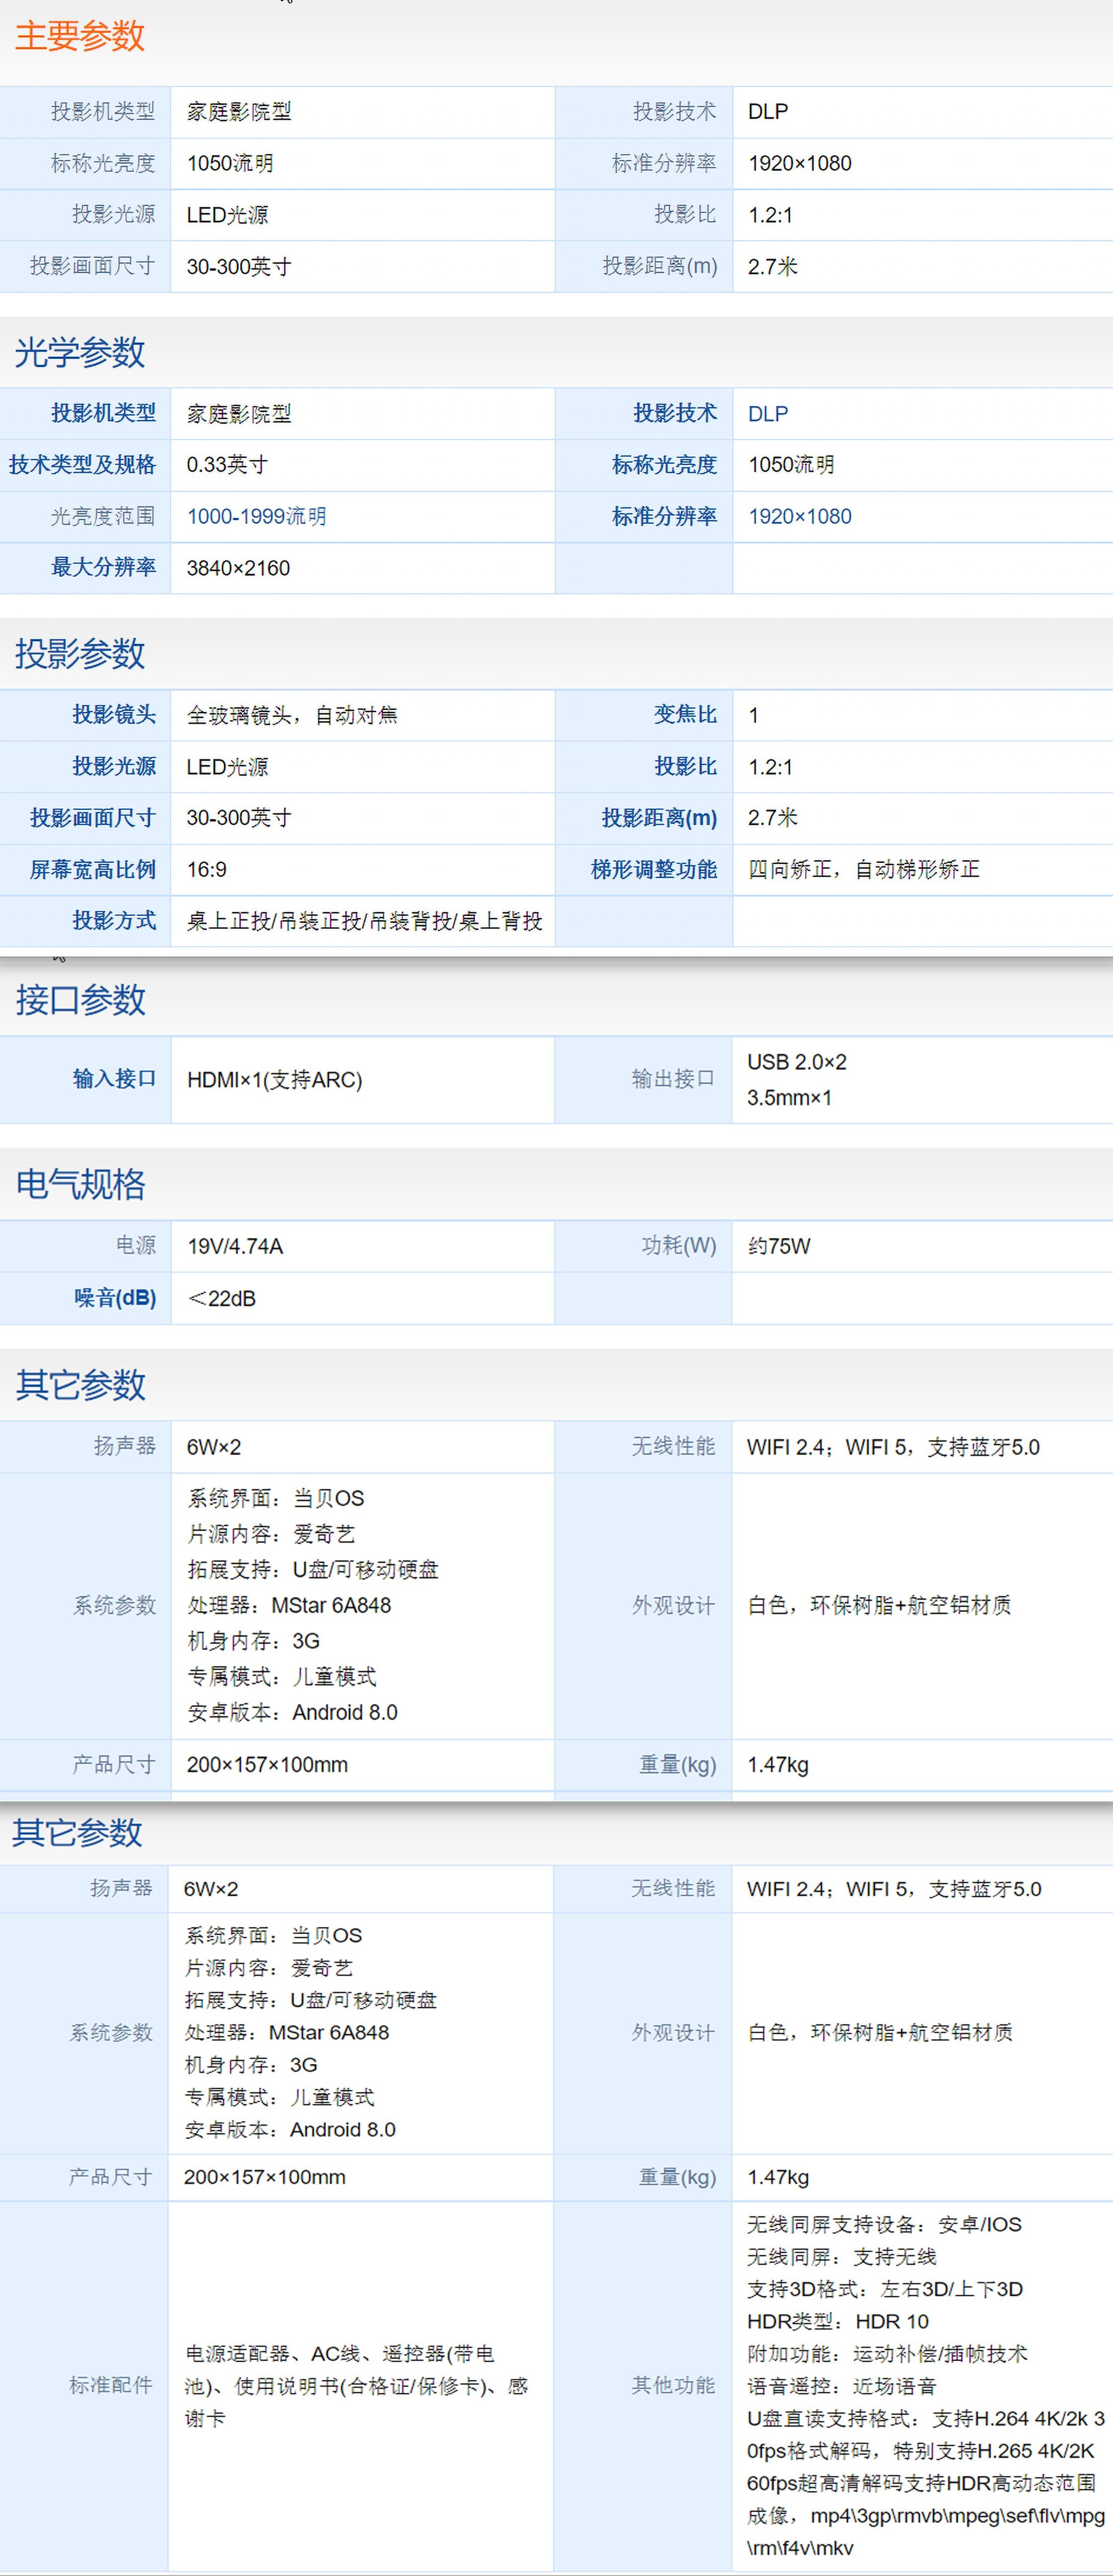The height and width of the screenshot is (2576, 1113).
Task: Click 家庭影院型 value in 主要参数 table
Action: (240, 112)
